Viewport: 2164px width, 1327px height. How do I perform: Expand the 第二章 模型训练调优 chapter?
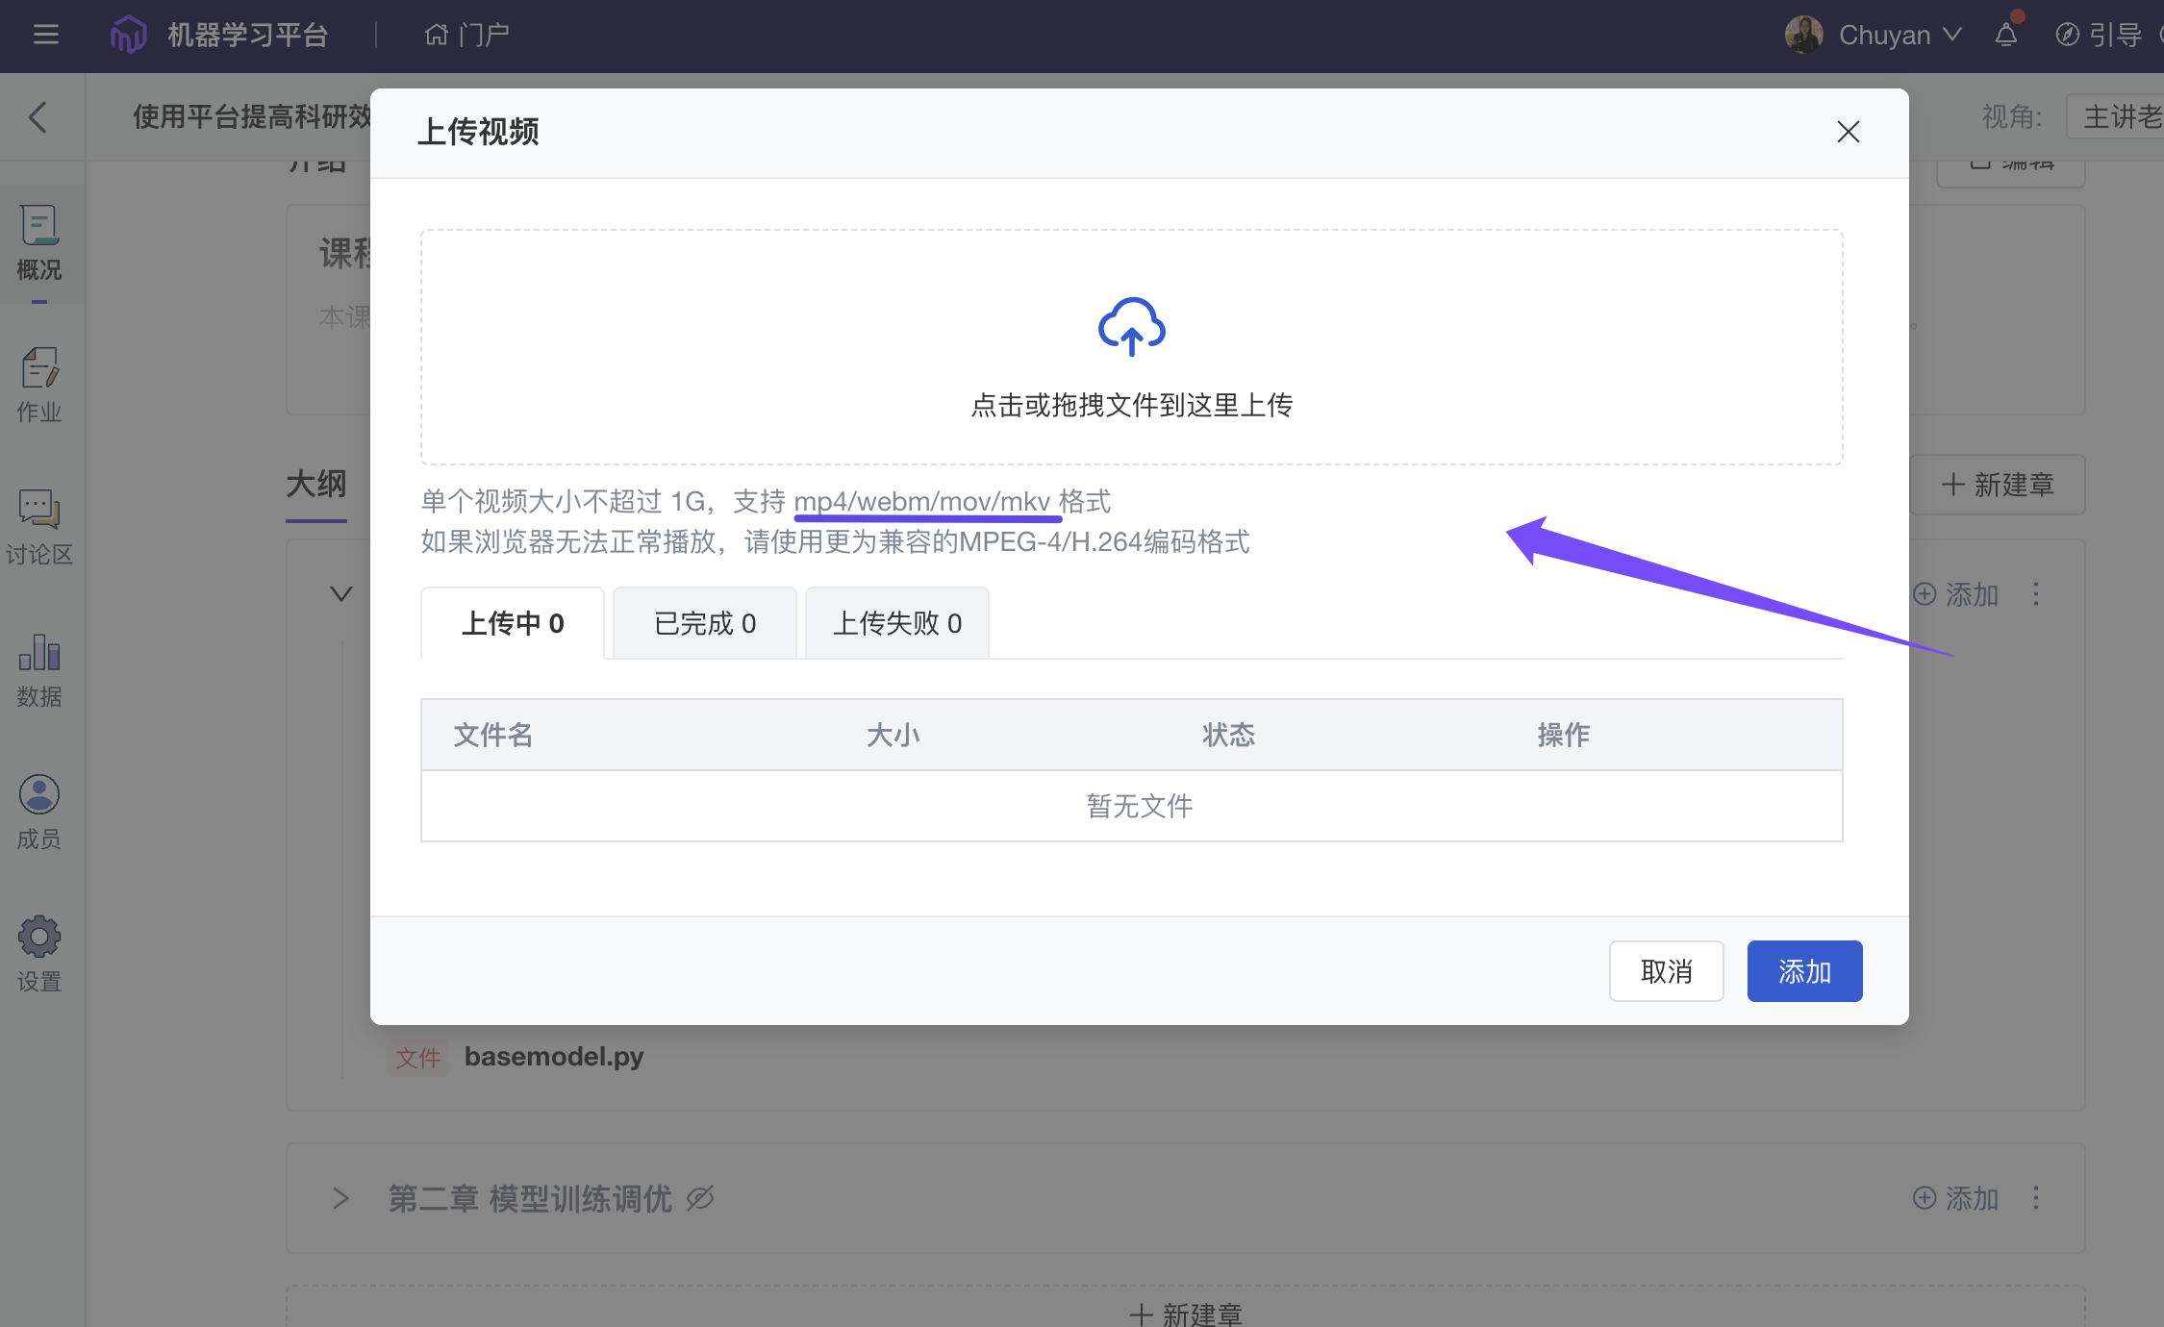[340, 1198]
